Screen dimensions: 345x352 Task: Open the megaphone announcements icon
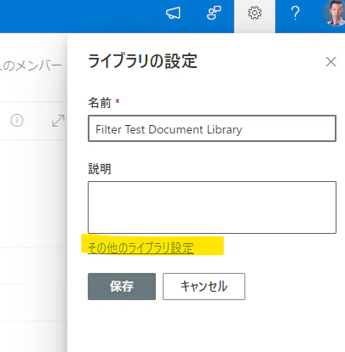tap(173, 14)
